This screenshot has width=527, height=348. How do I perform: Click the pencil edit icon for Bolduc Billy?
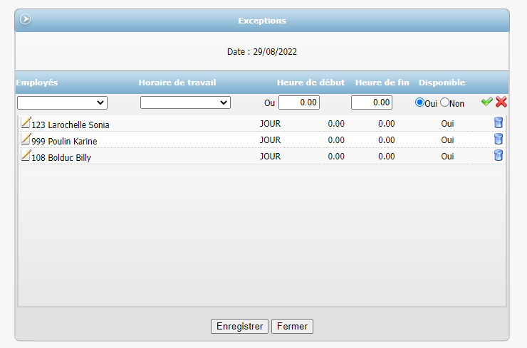[26, 155]
